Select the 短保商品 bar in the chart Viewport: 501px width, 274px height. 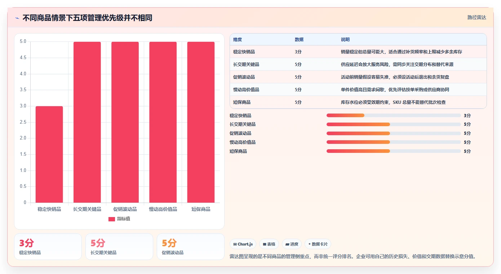pos(201,122)
